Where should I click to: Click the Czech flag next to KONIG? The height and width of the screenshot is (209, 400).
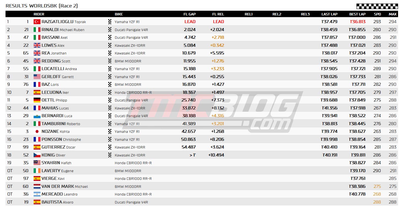click(37, 155)
